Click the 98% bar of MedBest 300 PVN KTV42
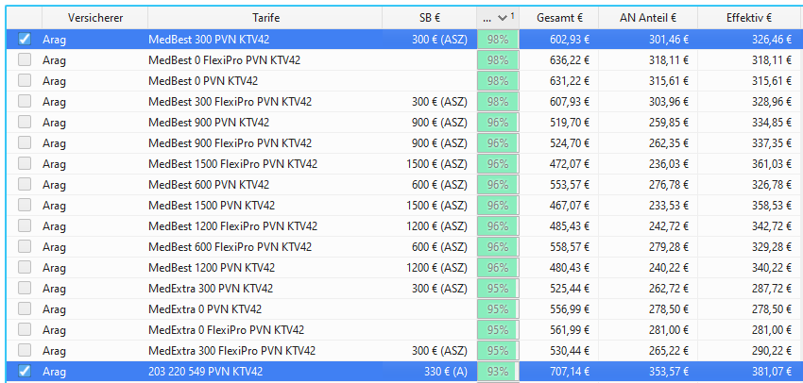The image size is (803, 383). [498, 40]
